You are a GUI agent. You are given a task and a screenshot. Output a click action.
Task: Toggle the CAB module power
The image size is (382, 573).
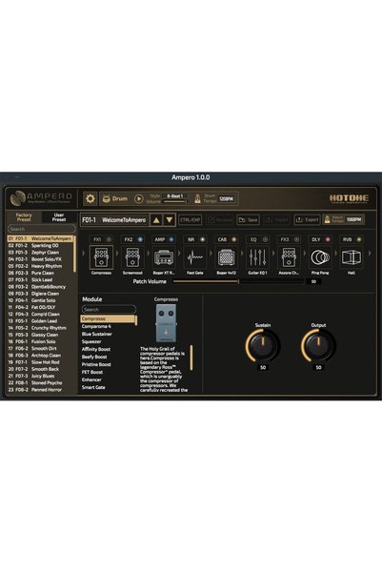tap(234, 239)
